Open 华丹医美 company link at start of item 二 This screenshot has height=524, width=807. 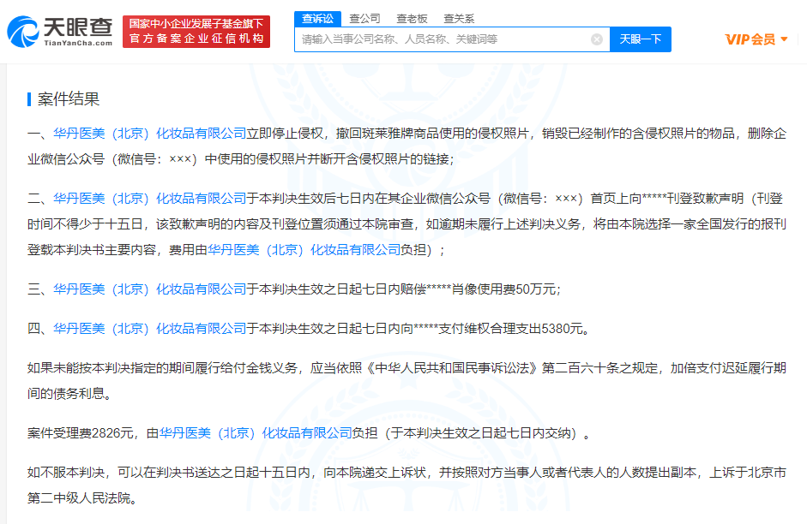pyautogui.click(x=150, y=199)
